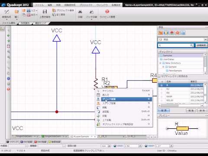
Task: Click the printer icon in ribbon
Action: 80,12
